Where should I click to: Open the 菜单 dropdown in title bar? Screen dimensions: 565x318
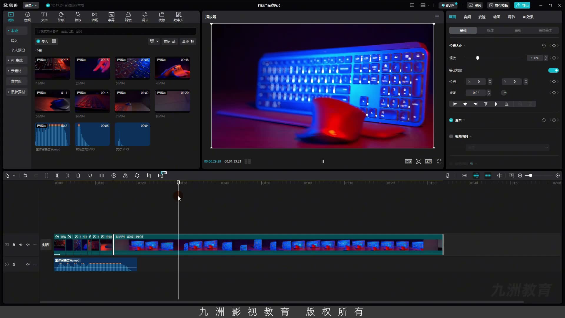click(x=31, y=5)
